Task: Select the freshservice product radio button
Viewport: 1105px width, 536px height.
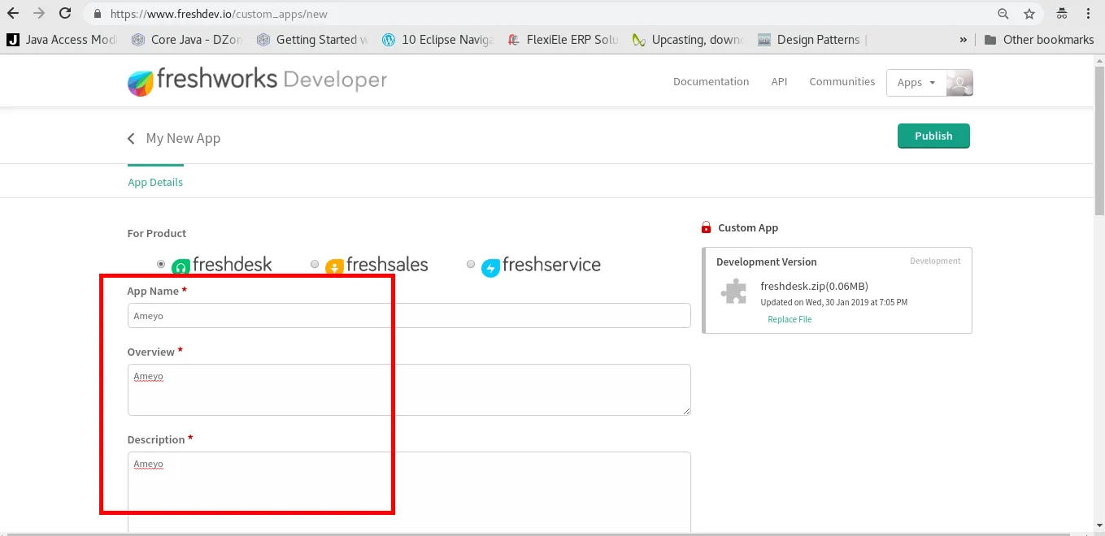Action: (x=471, y=264)
